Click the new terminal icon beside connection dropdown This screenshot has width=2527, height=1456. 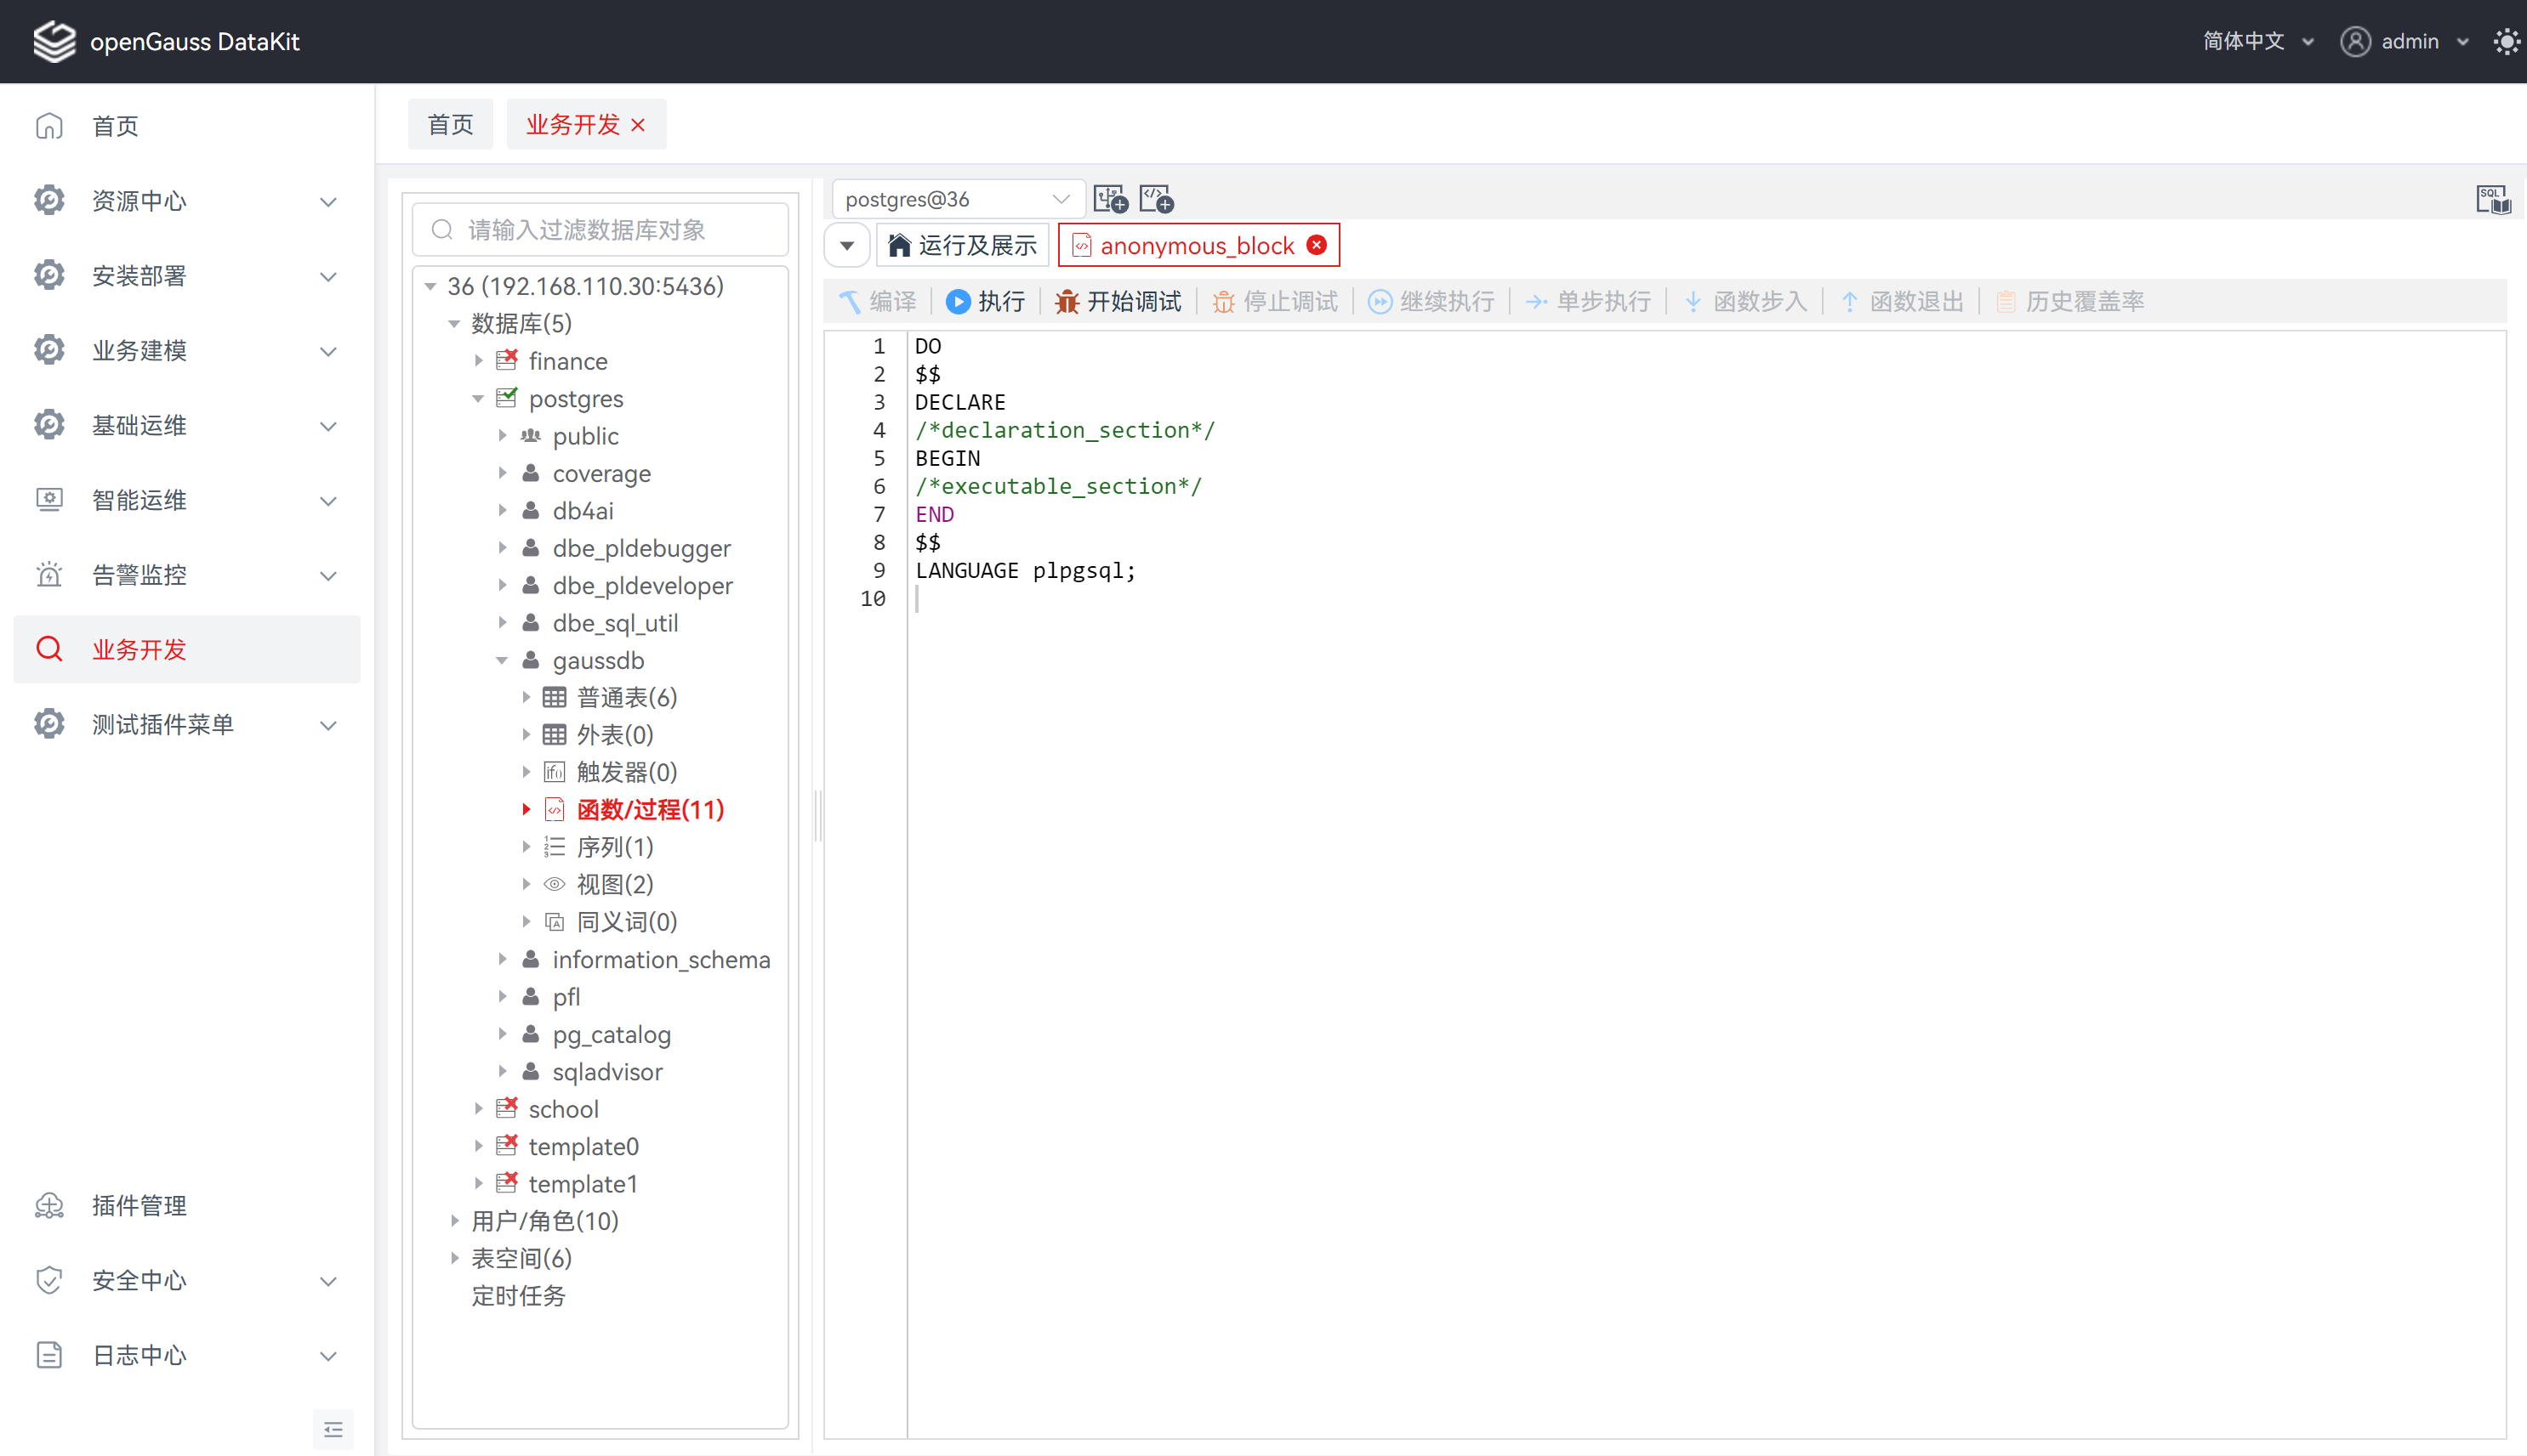click(1109, 199)
